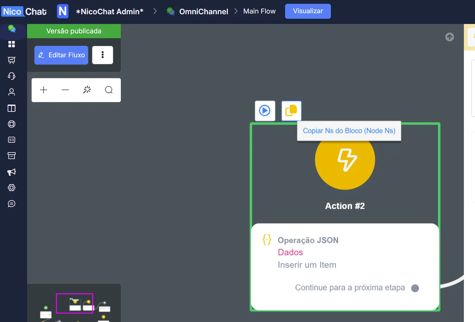Open the megaphone broadcast icon in sidebar
Viewport: 475px width, 322px height.
tap(11, 172)
